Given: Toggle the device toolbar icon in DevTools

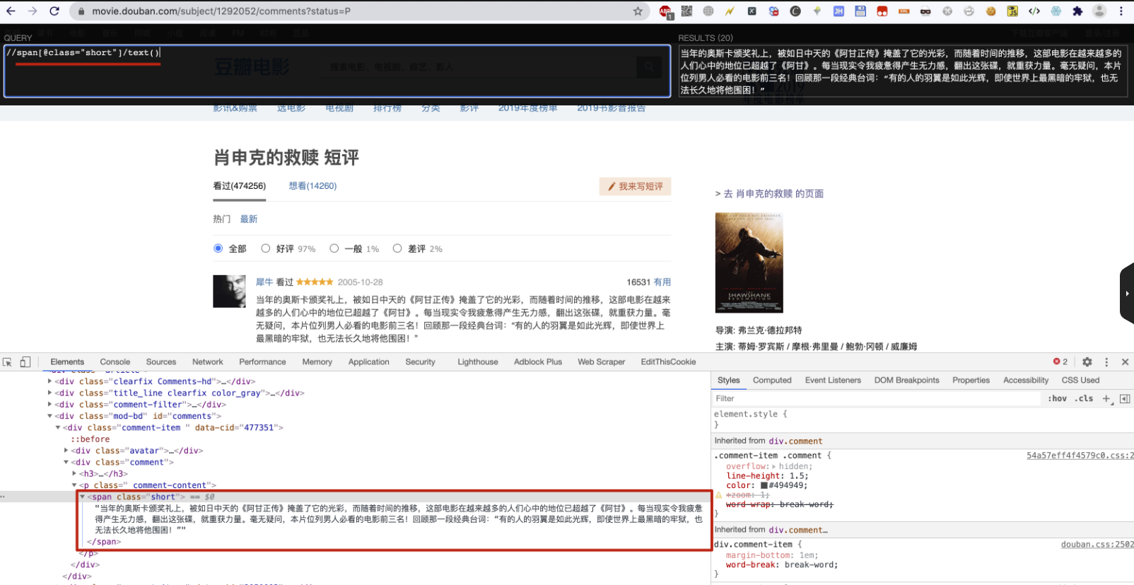Looking at the screenshot, I should point(25,361).
